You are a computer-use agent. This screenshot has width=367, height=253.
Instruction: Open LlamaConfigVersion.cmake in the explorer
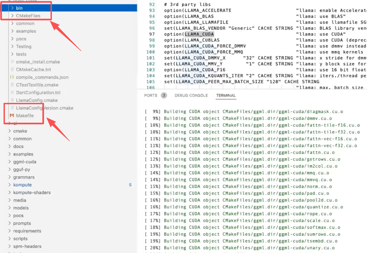tap(45, 108)
